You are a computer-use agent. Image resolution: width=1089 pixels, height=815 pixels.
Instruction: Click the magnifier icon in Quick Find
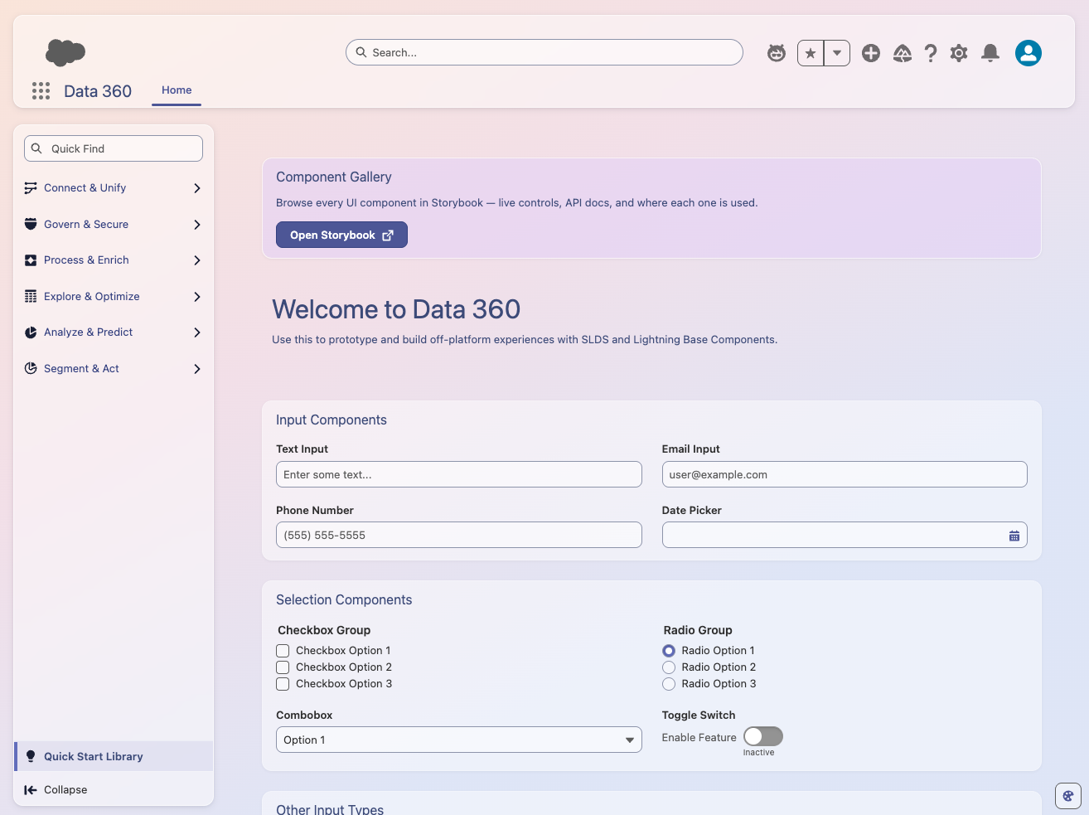coord(36,148)
